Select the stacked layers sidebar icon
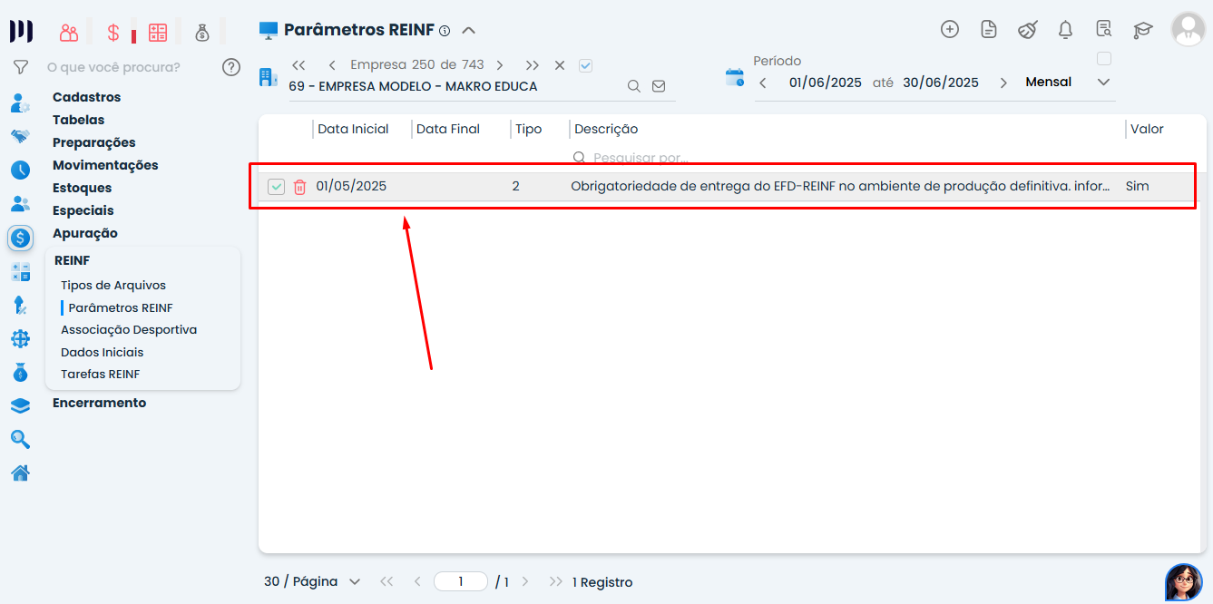Image resolution: width=1213 pixels, height=604 pixels. [20, 406]
